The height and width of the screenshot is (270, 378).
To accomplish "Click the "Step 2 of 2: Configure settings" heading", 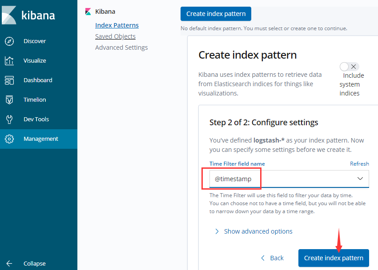I will [264, 123].
